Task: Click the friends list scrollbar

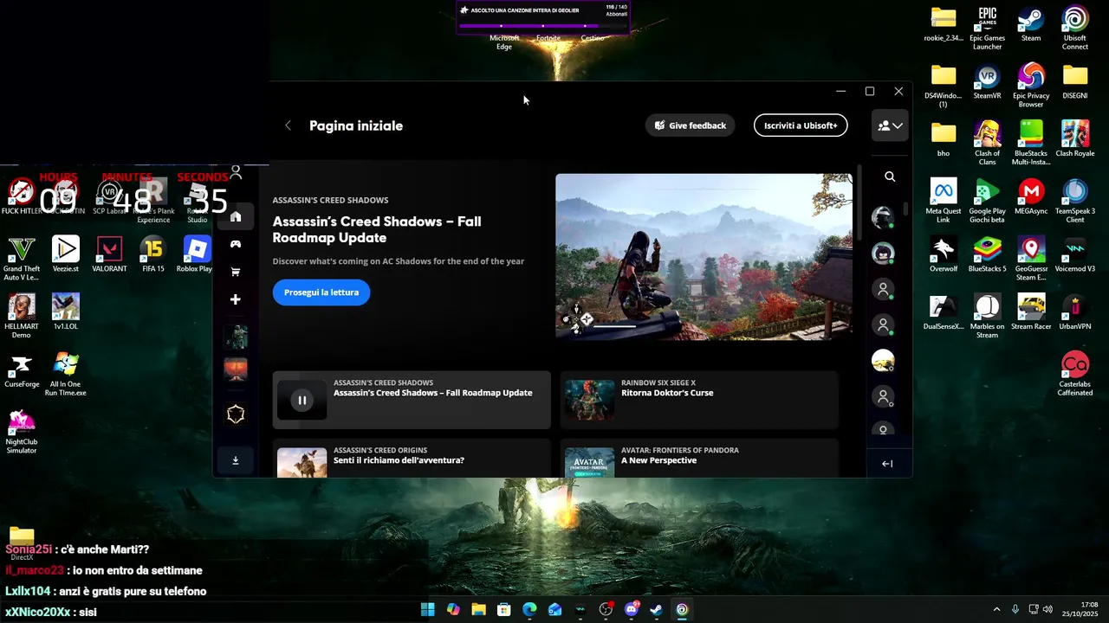Action: 906,209
